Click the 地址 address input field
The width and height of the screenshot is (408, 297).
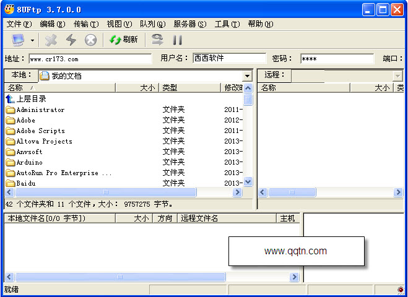(90, 59)
